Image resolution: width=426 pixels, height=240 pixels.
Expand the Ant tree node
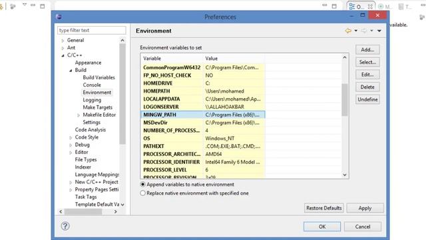[x=63, y=48]
